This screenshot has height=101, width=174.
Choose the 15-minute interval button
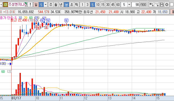[x=103, y=5]
